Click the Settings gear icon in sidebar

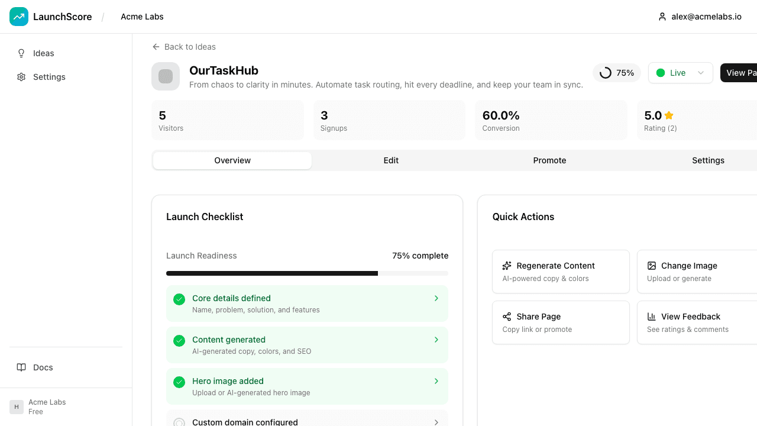point(21,77)
